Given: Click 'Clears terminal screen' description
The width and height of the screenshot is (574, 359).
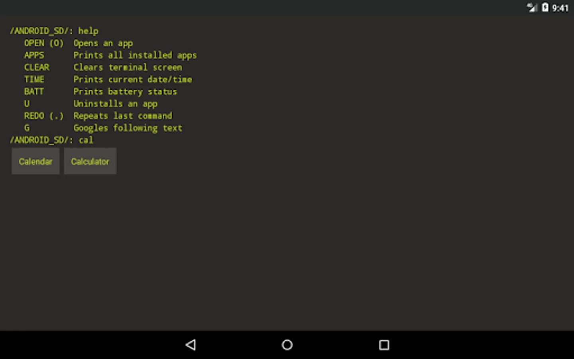Looking at the screenshot, I should click(128, 67).
